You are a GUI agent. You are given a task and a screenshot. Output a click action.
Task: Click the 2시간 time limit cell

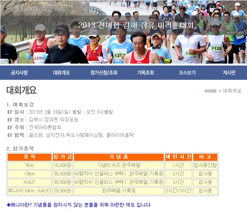pyautogui.click(x=178, y=174)
